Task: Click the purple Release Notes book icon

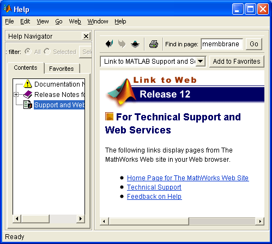Action: click(x=28, y=95)
